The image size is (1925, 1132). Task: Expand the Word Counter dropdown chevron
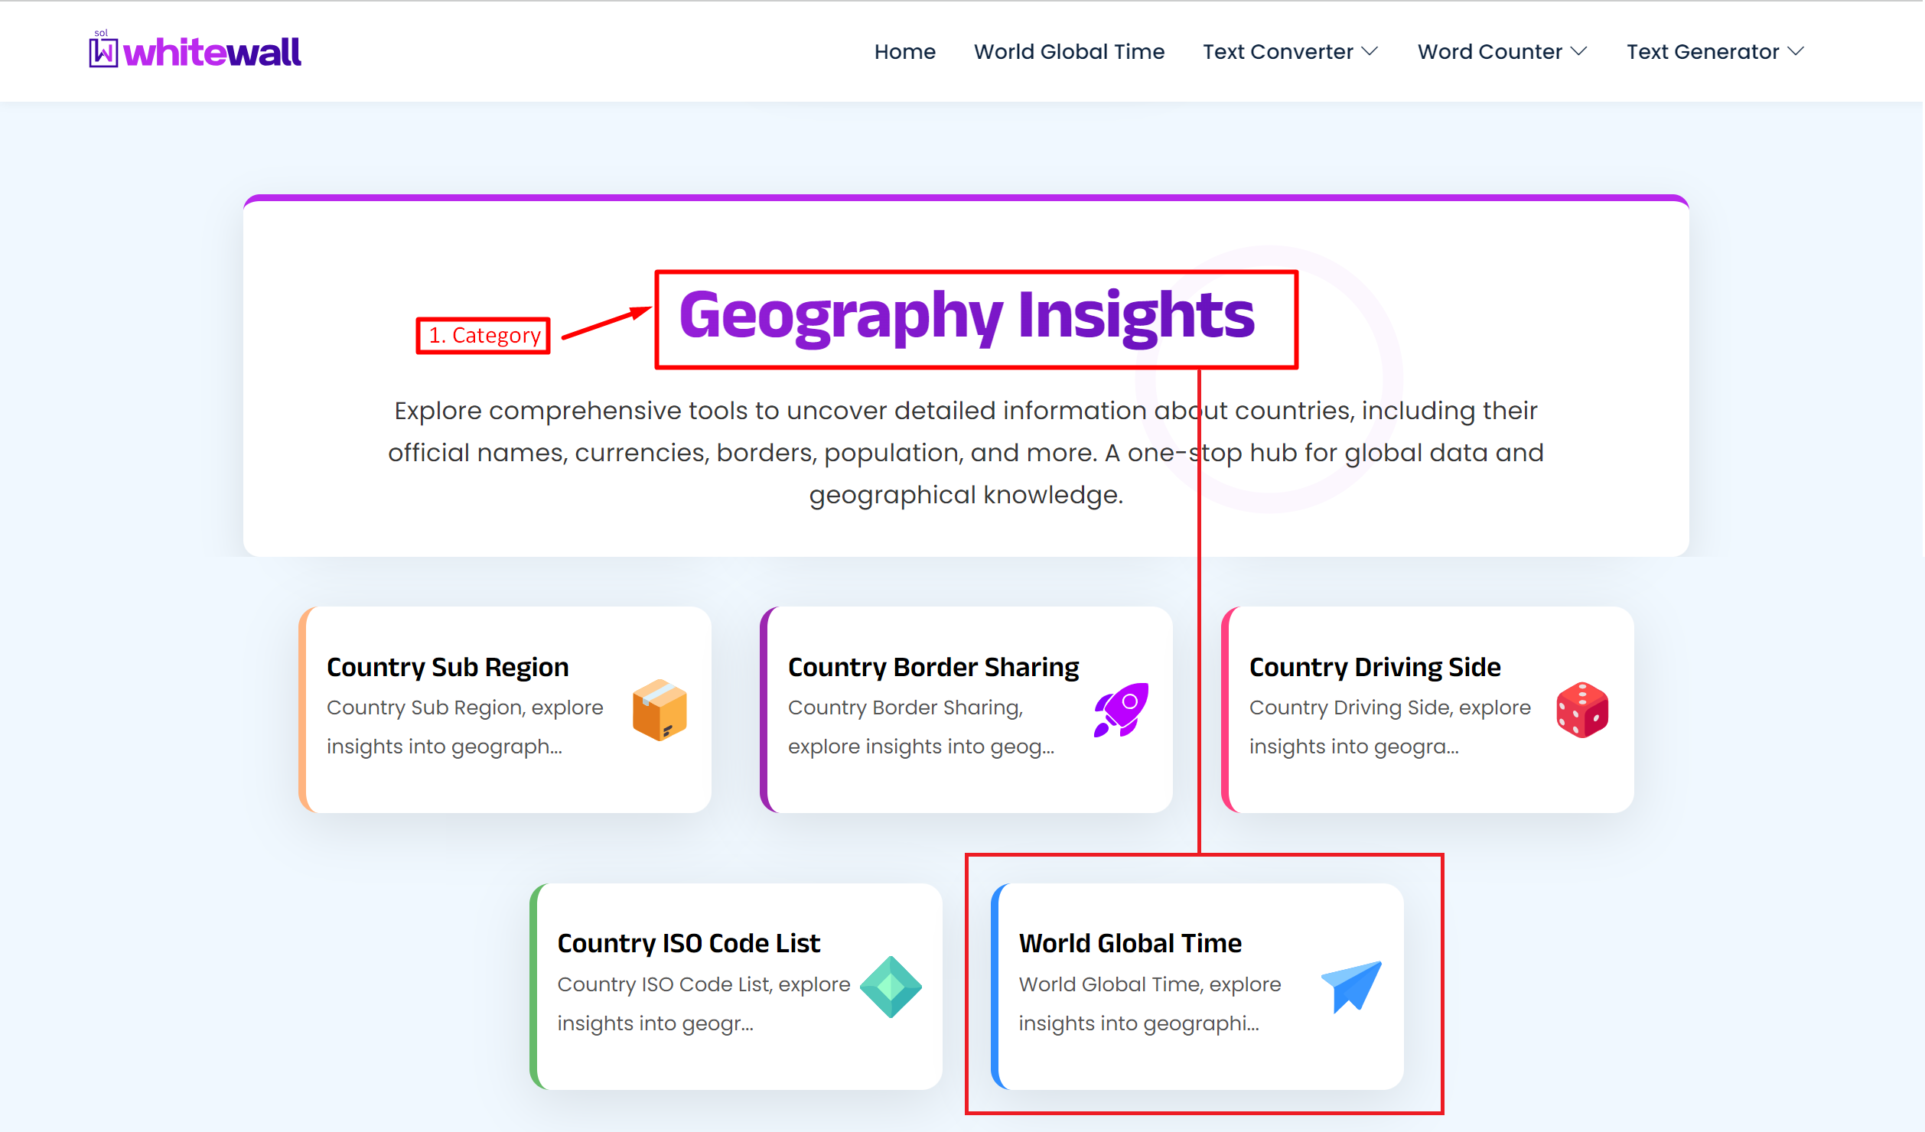1579,51
